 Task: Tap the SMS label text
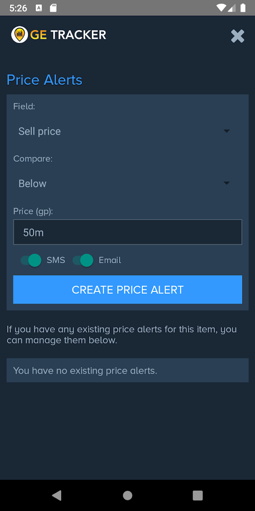[56, 260]
